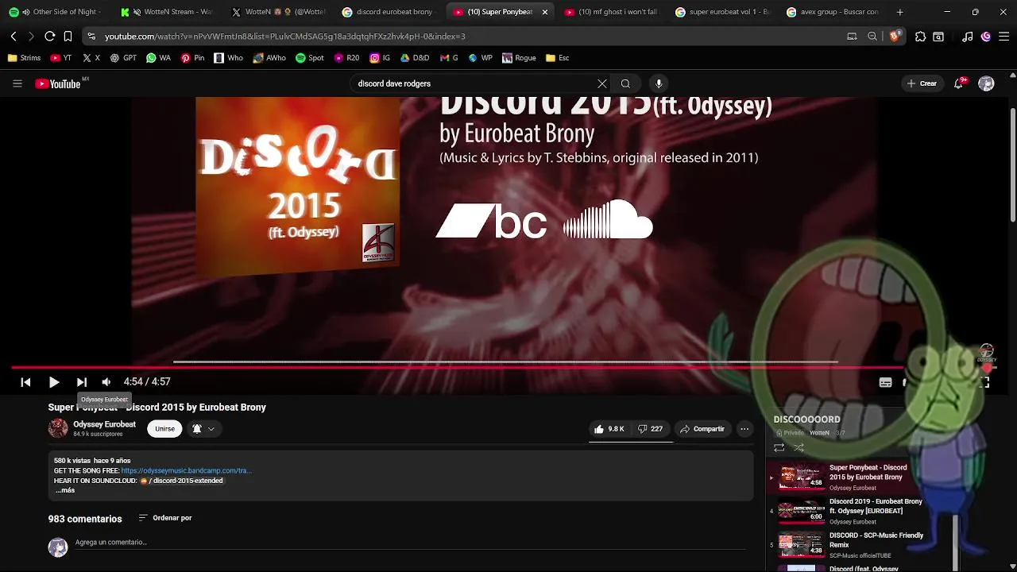Expand description with ...más
Screen dimensions: 1017x572
pyautogui.click(x=65, y=490)
